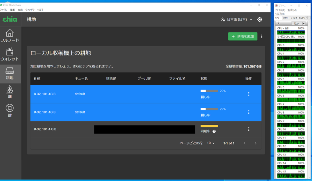
Task: Open the 畑 (Farm) sidebar icon
Action: [9, 92]
